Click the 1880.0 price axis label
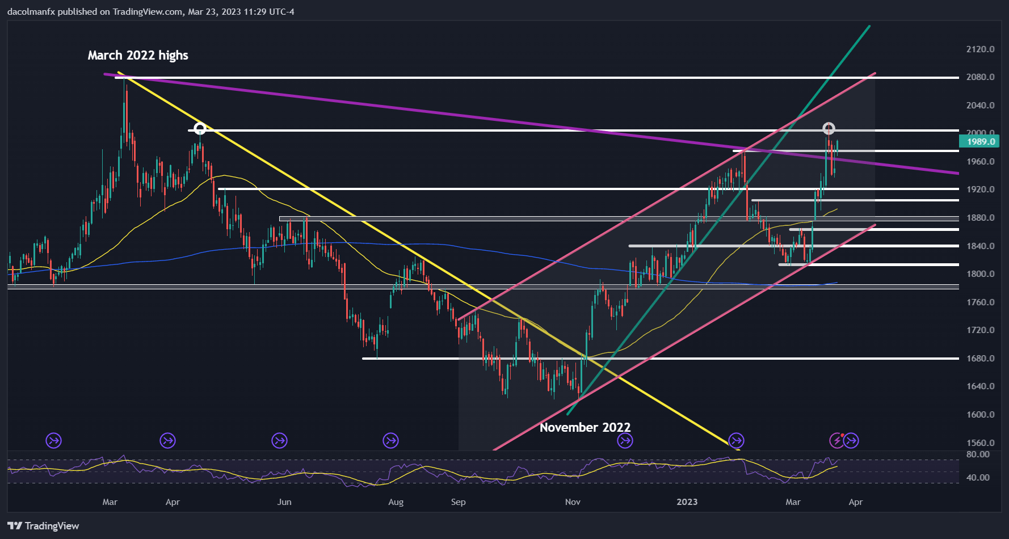Viewport: 1009px width, 539px height. (x=981, y=218)
